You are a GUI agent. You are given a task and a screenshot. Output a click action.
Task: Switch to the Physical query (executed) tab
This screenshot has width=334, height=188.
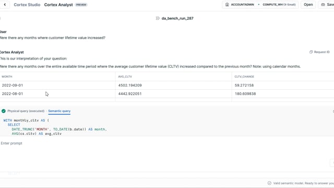(x=26, y=111)
